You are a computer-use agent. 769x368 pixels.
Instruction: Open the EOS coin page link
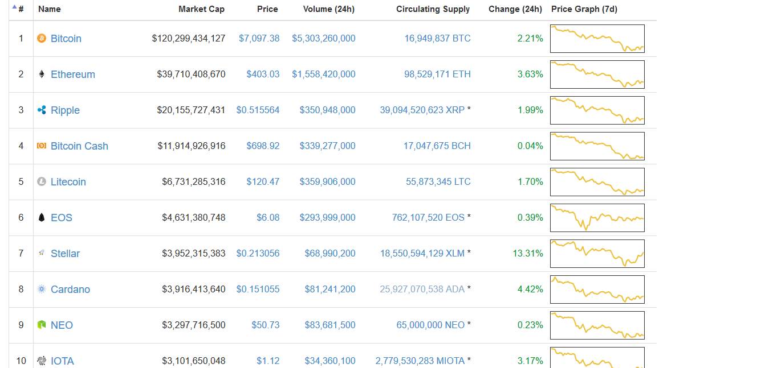click(62, 218)
